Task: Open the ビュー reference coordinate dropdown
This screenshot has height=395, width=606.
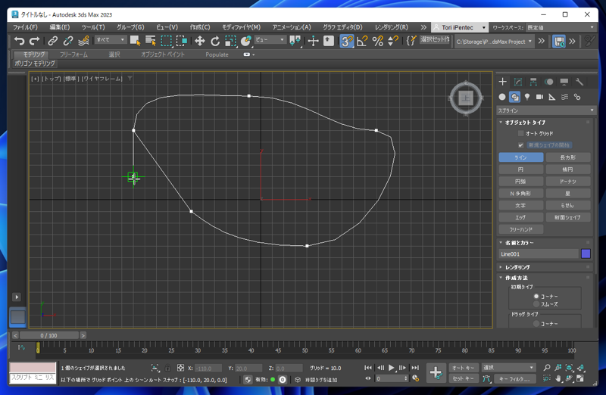Action: (x=270, y=40)
